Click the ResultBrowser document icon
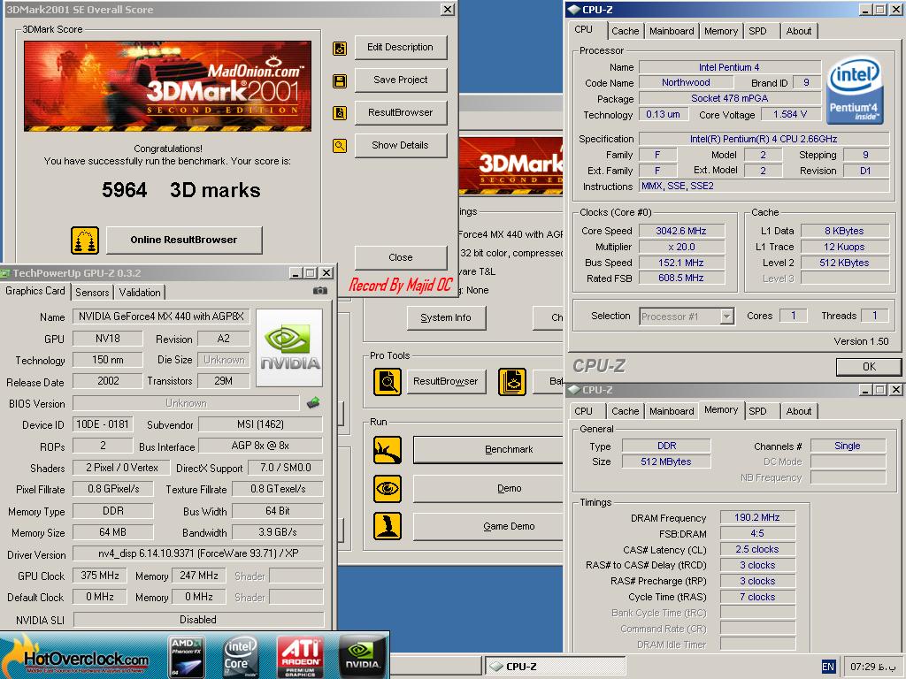906x679 pixels. pyautogui.click(x=340, y=113)
